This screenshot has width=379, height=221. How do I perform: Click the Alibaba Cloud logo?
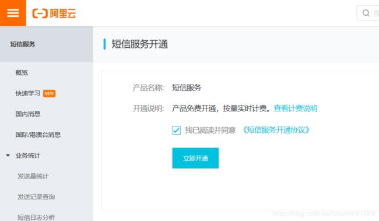click(54, 13)
